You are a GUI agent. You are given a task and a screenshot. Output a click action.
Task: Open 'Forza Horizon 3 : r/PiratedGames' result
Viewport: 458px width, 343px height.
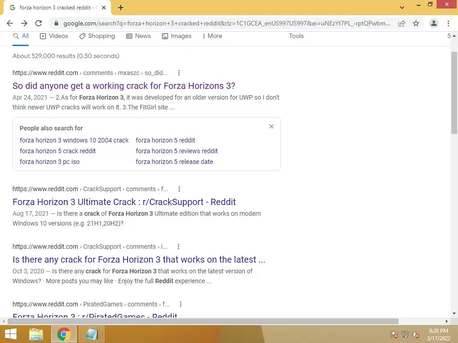[x=95, y=315]
